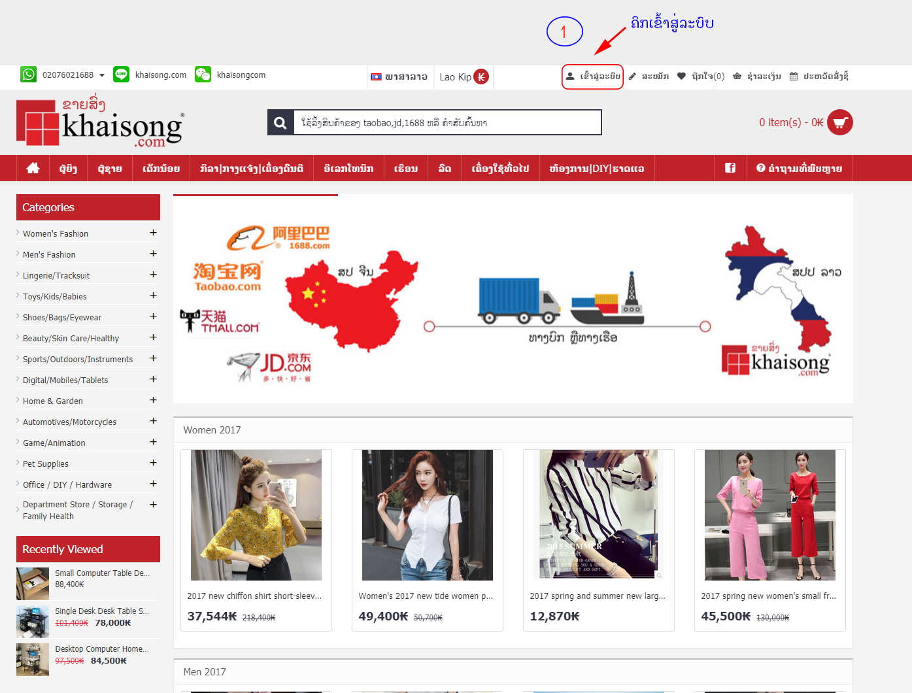Click the magnifier search button
The width and height of the screenshot is (912, 693).
[280, 122]
